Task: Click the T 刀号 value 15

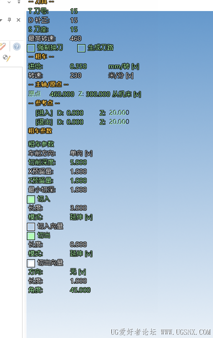Action: pyautogui.click(x=74, y=11)
